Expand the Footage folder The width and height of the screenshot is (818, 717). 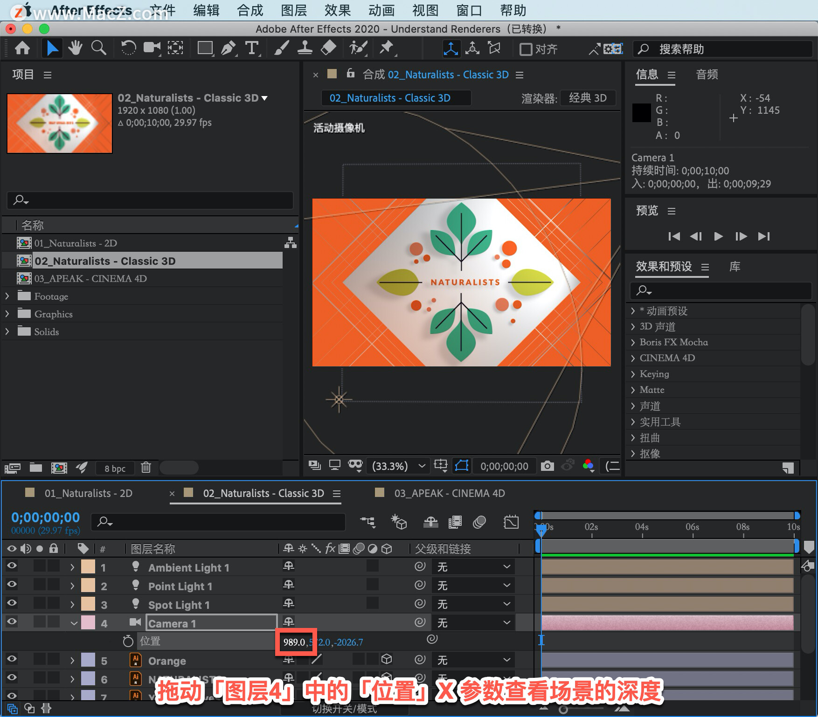[x=7, y=296]
